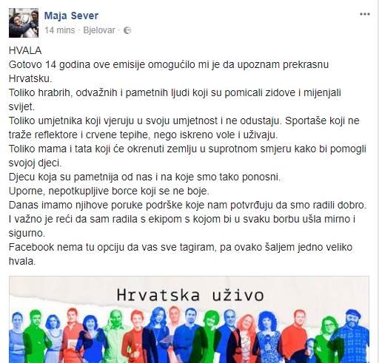Viewport: 379px width, 363px height.
Task: Open the Bjelovar location link
Action: pos(99,30)
